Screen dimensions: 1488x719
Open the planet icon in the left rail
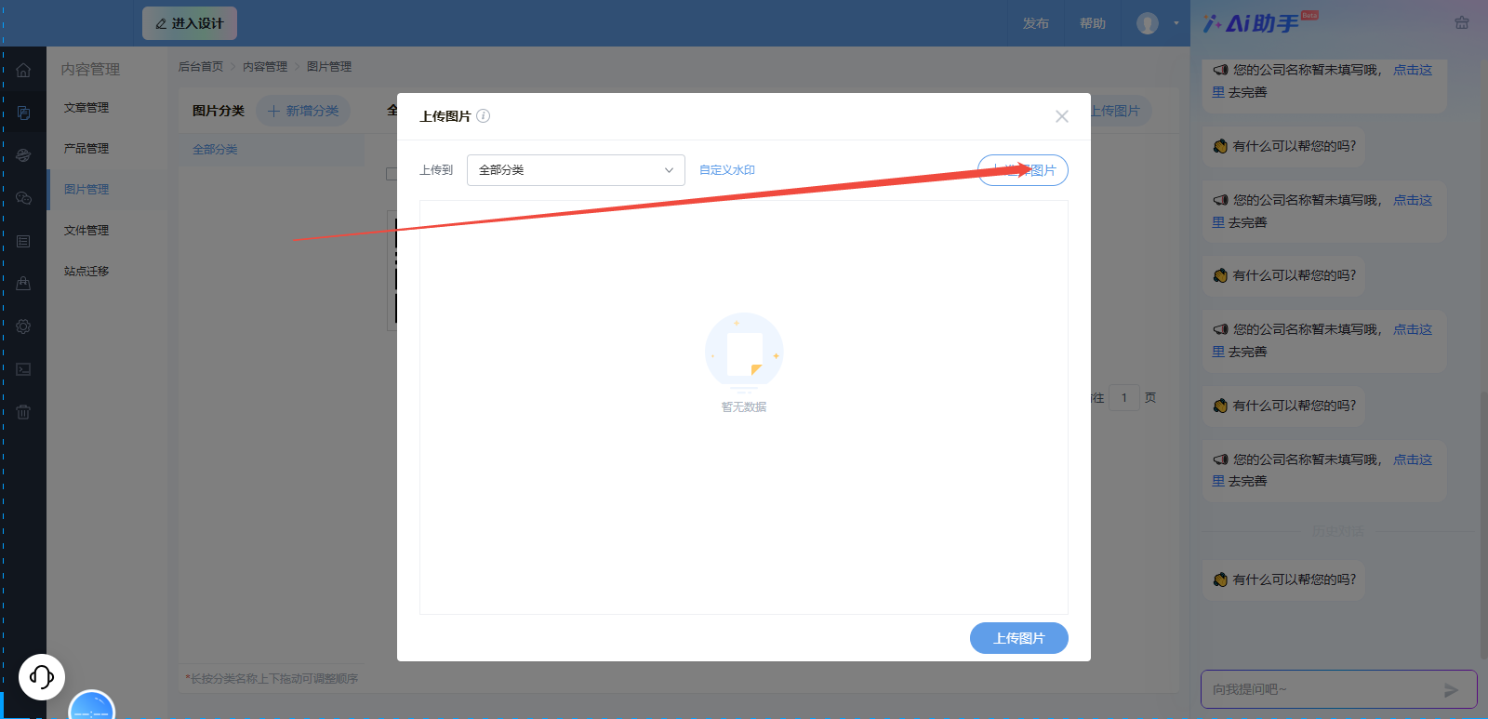tap(23, 155)
